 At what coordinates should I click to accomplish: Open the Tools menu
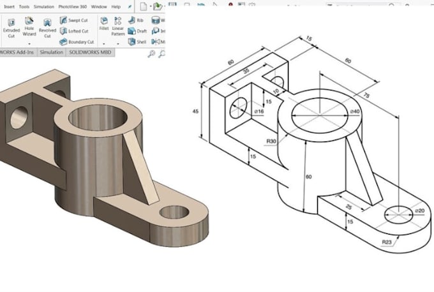tap(24, 6)
